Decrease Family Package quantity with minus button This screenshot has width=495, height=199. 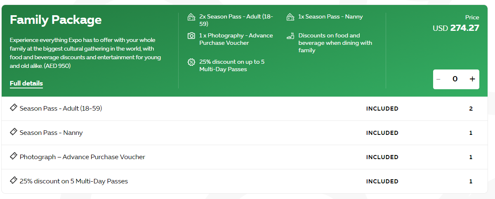(438, 79)
